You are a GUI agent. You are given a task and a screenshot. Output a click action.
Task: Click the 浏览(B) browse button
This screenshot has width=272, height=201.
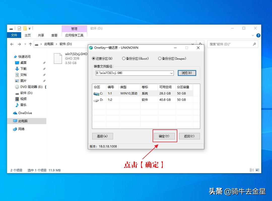click(187, 73)
